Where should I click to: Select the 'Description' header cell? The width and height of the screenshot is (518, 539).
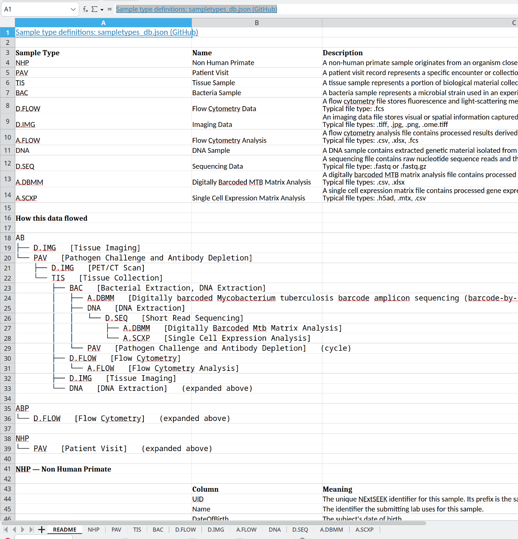pos(420,53)
